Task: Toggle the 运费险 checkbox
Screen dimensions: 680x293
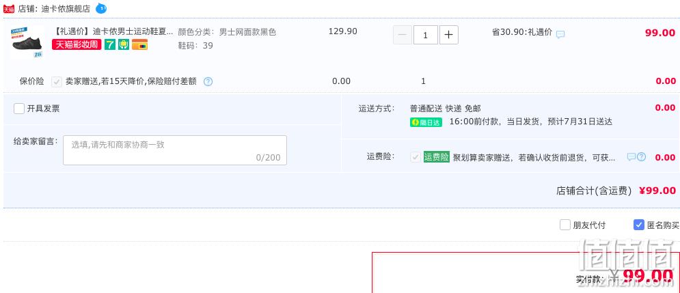Action: pos(416,157)
